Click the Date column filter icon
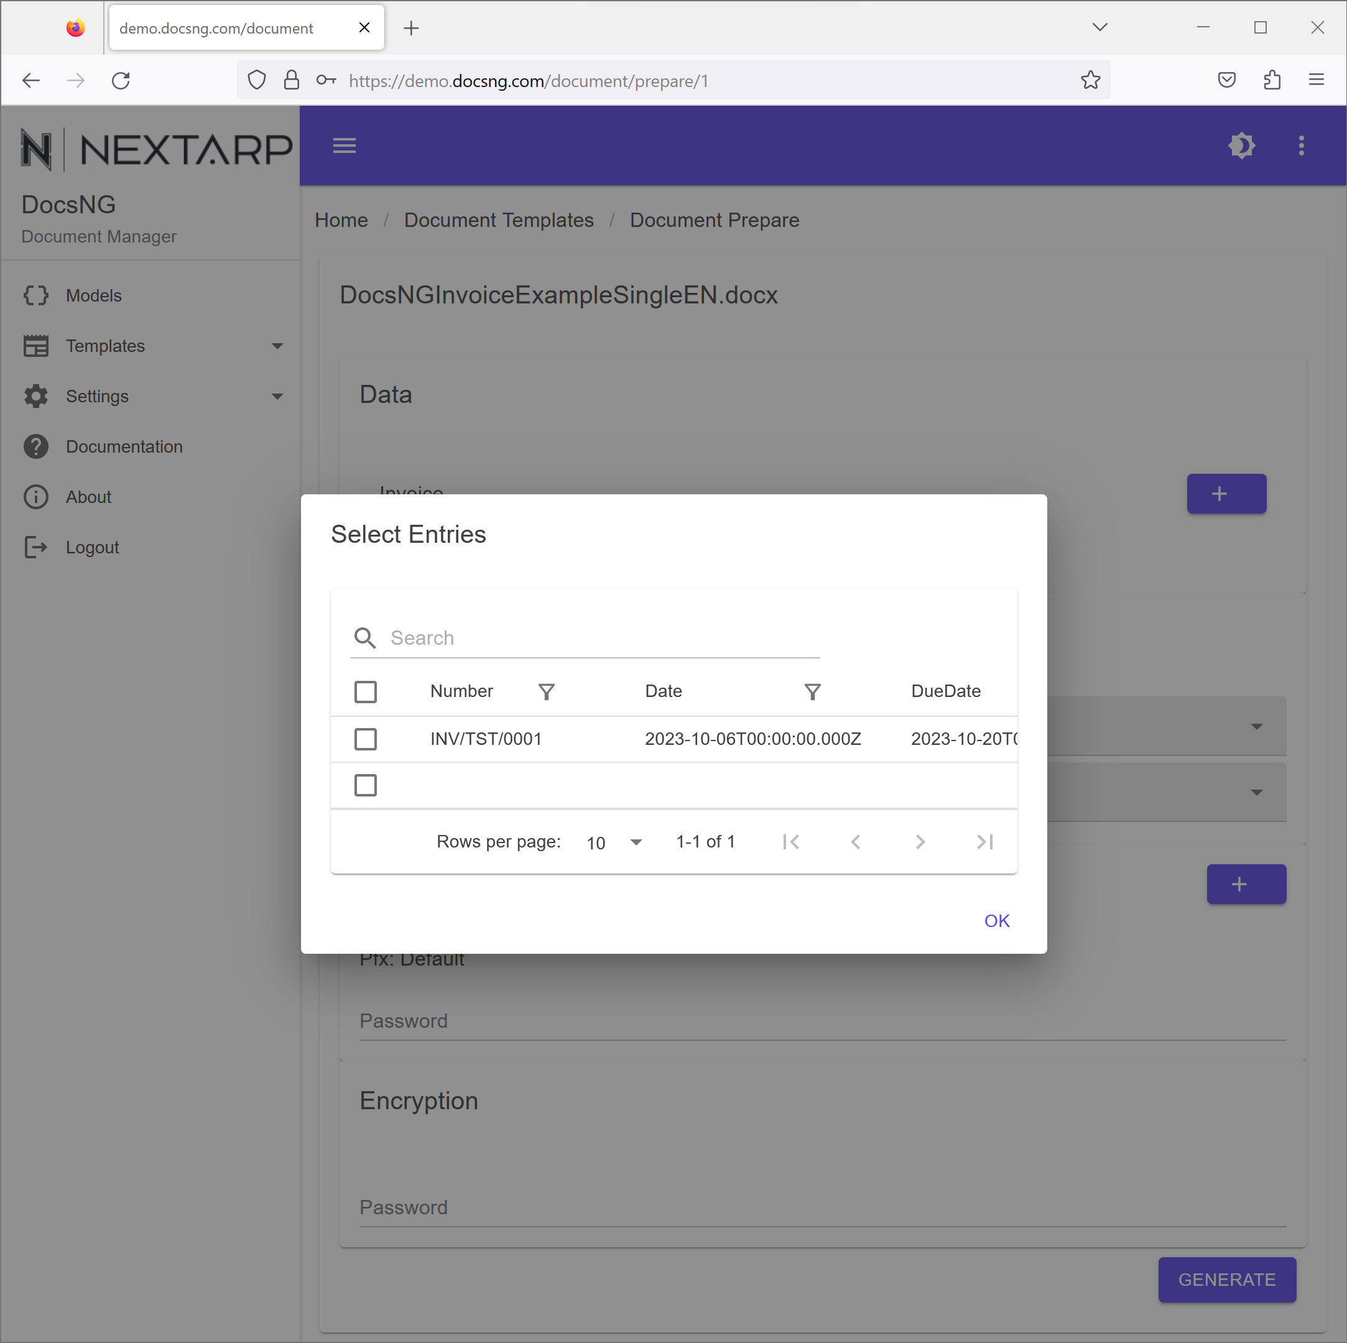Screen dimensions: 1347x1343 point(812,691)
